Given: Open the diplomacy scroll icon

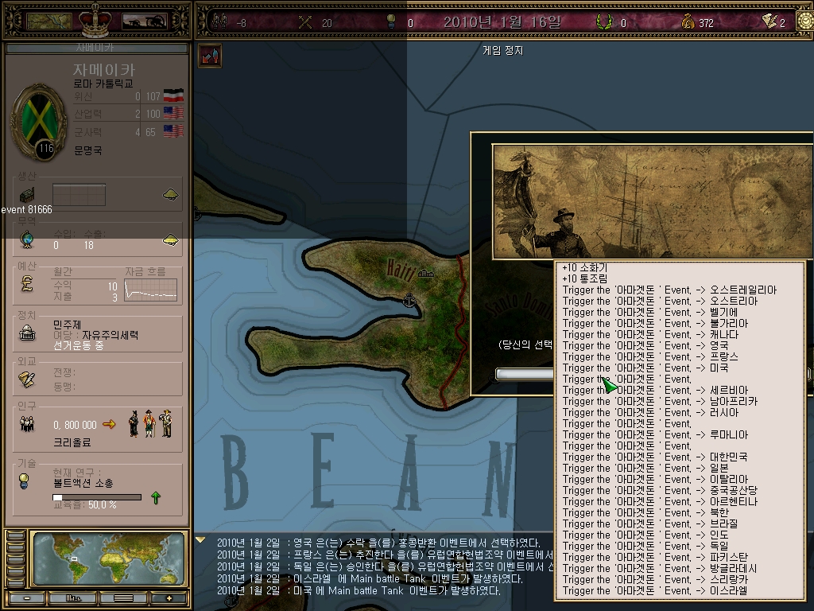Looking at the screenshot, I should [x=27, y=379].
